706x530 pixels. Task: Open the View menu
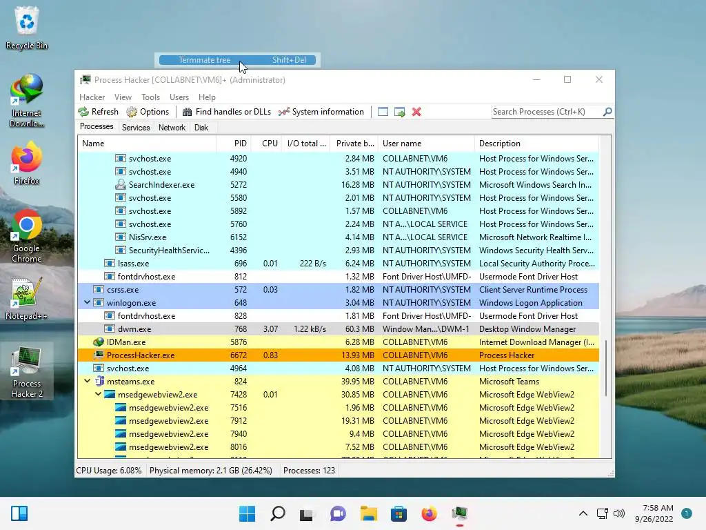pos(123,97)
